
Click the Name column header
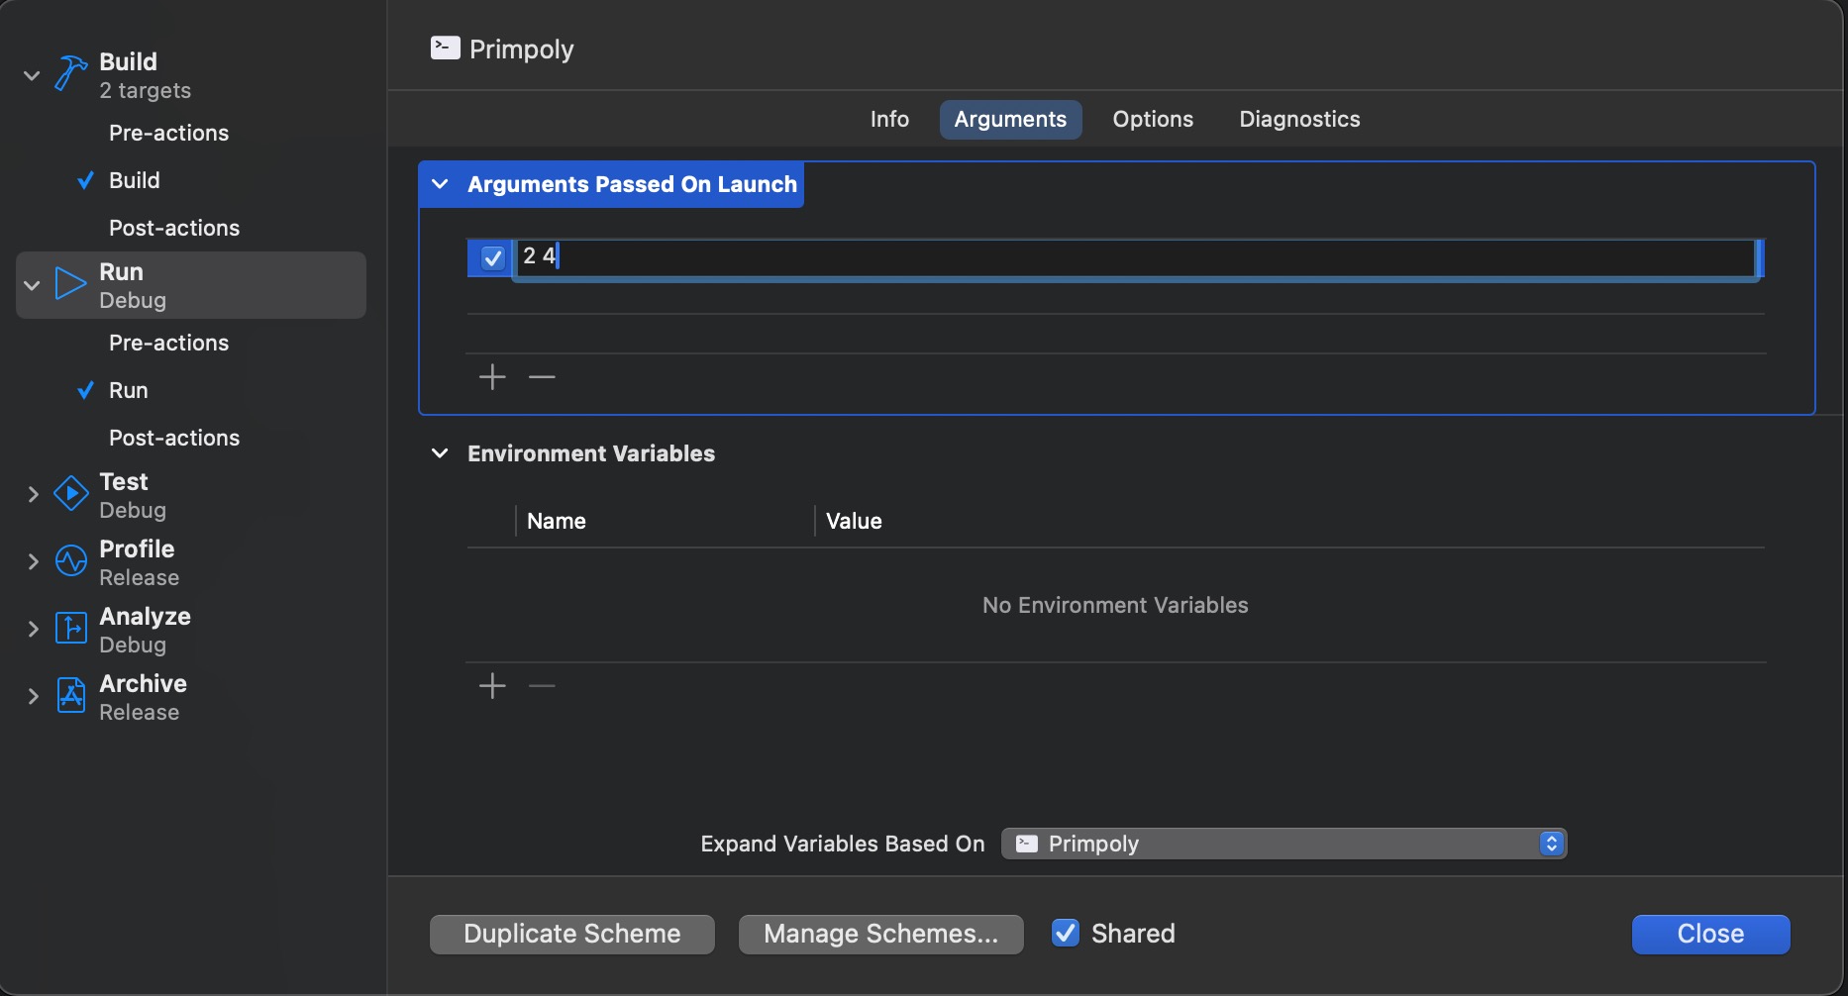(557, 521)
